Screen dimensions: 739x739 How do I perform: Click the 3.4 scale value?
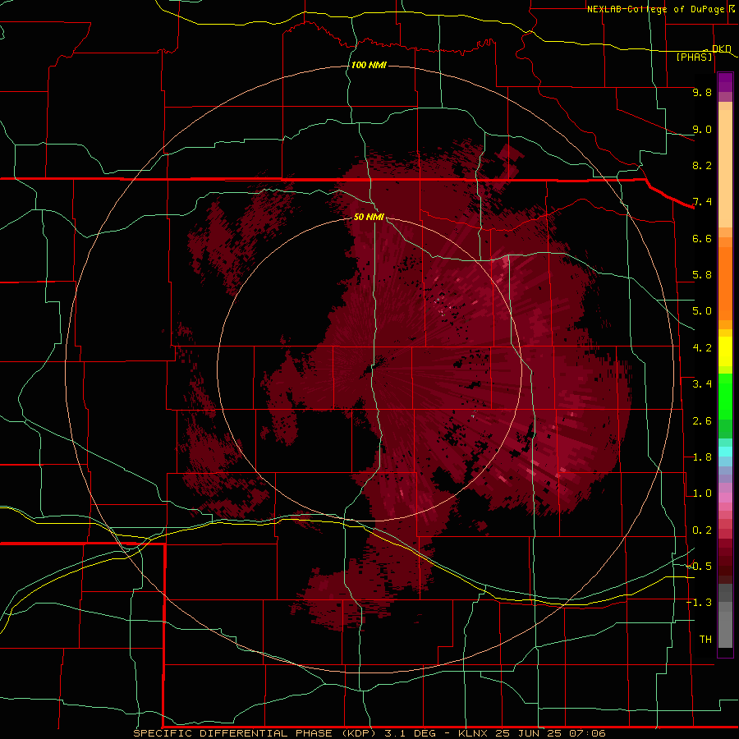[x=702, y=384]
